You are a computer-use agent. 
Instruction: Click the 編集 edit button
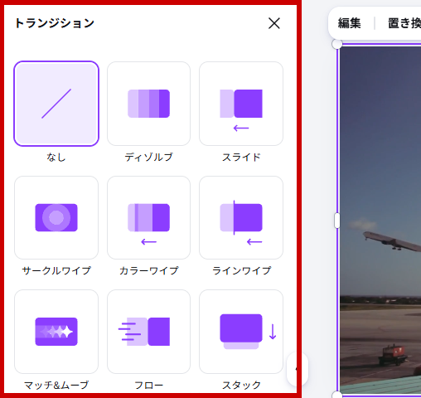pos(350,23)
